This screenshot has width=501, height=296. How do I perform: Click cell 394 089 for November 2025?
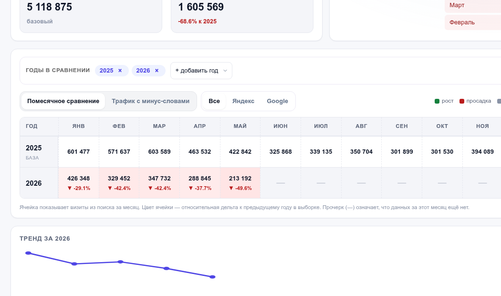pyautogui.click(x=482, y=152)
